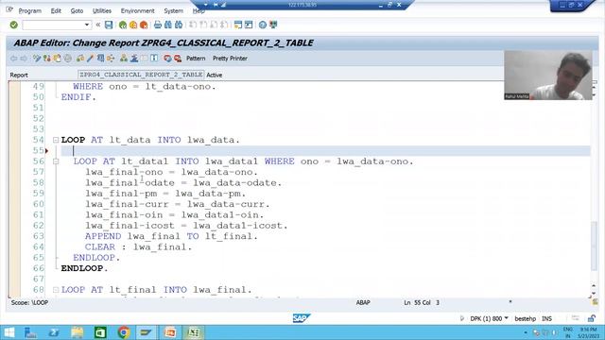Open the Edit menu
This screenshot has height=340, width=605.
[x=56, y=10]
